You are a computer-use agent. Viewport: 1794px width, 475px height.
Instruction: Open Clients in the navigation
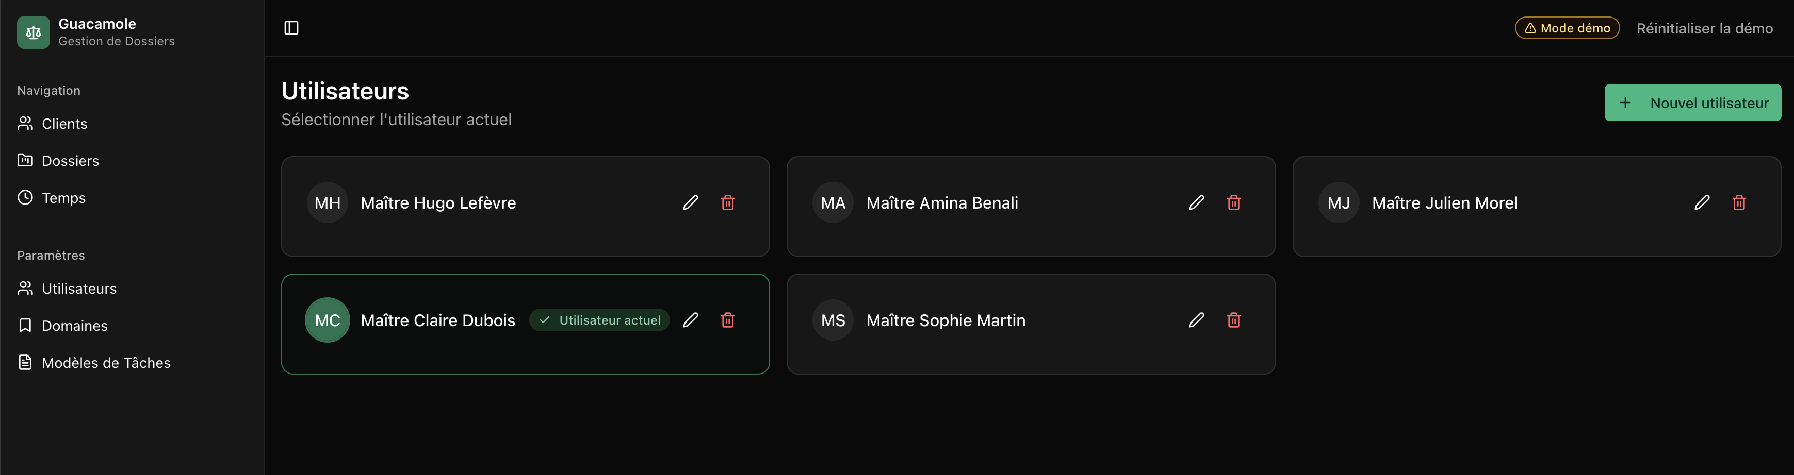click(64, 124)
